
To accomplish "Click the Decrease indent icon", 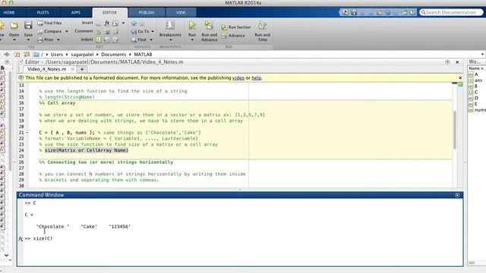I will point(115,39).
